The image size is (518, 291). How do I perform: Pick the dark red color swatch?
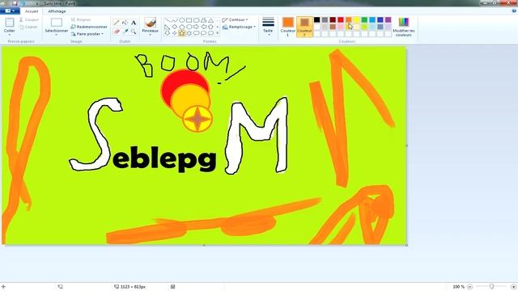coord(333,19)
